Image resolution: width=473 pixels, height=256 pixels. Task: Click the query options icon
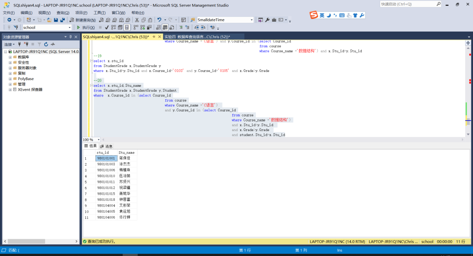(x=120, y=28)
